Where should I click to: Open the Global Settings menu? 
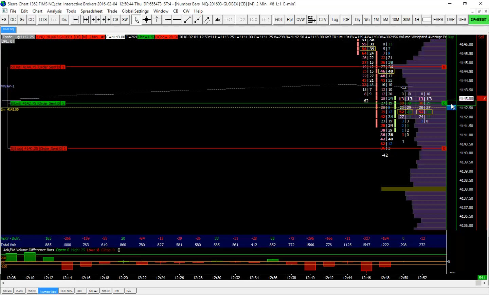135,11
